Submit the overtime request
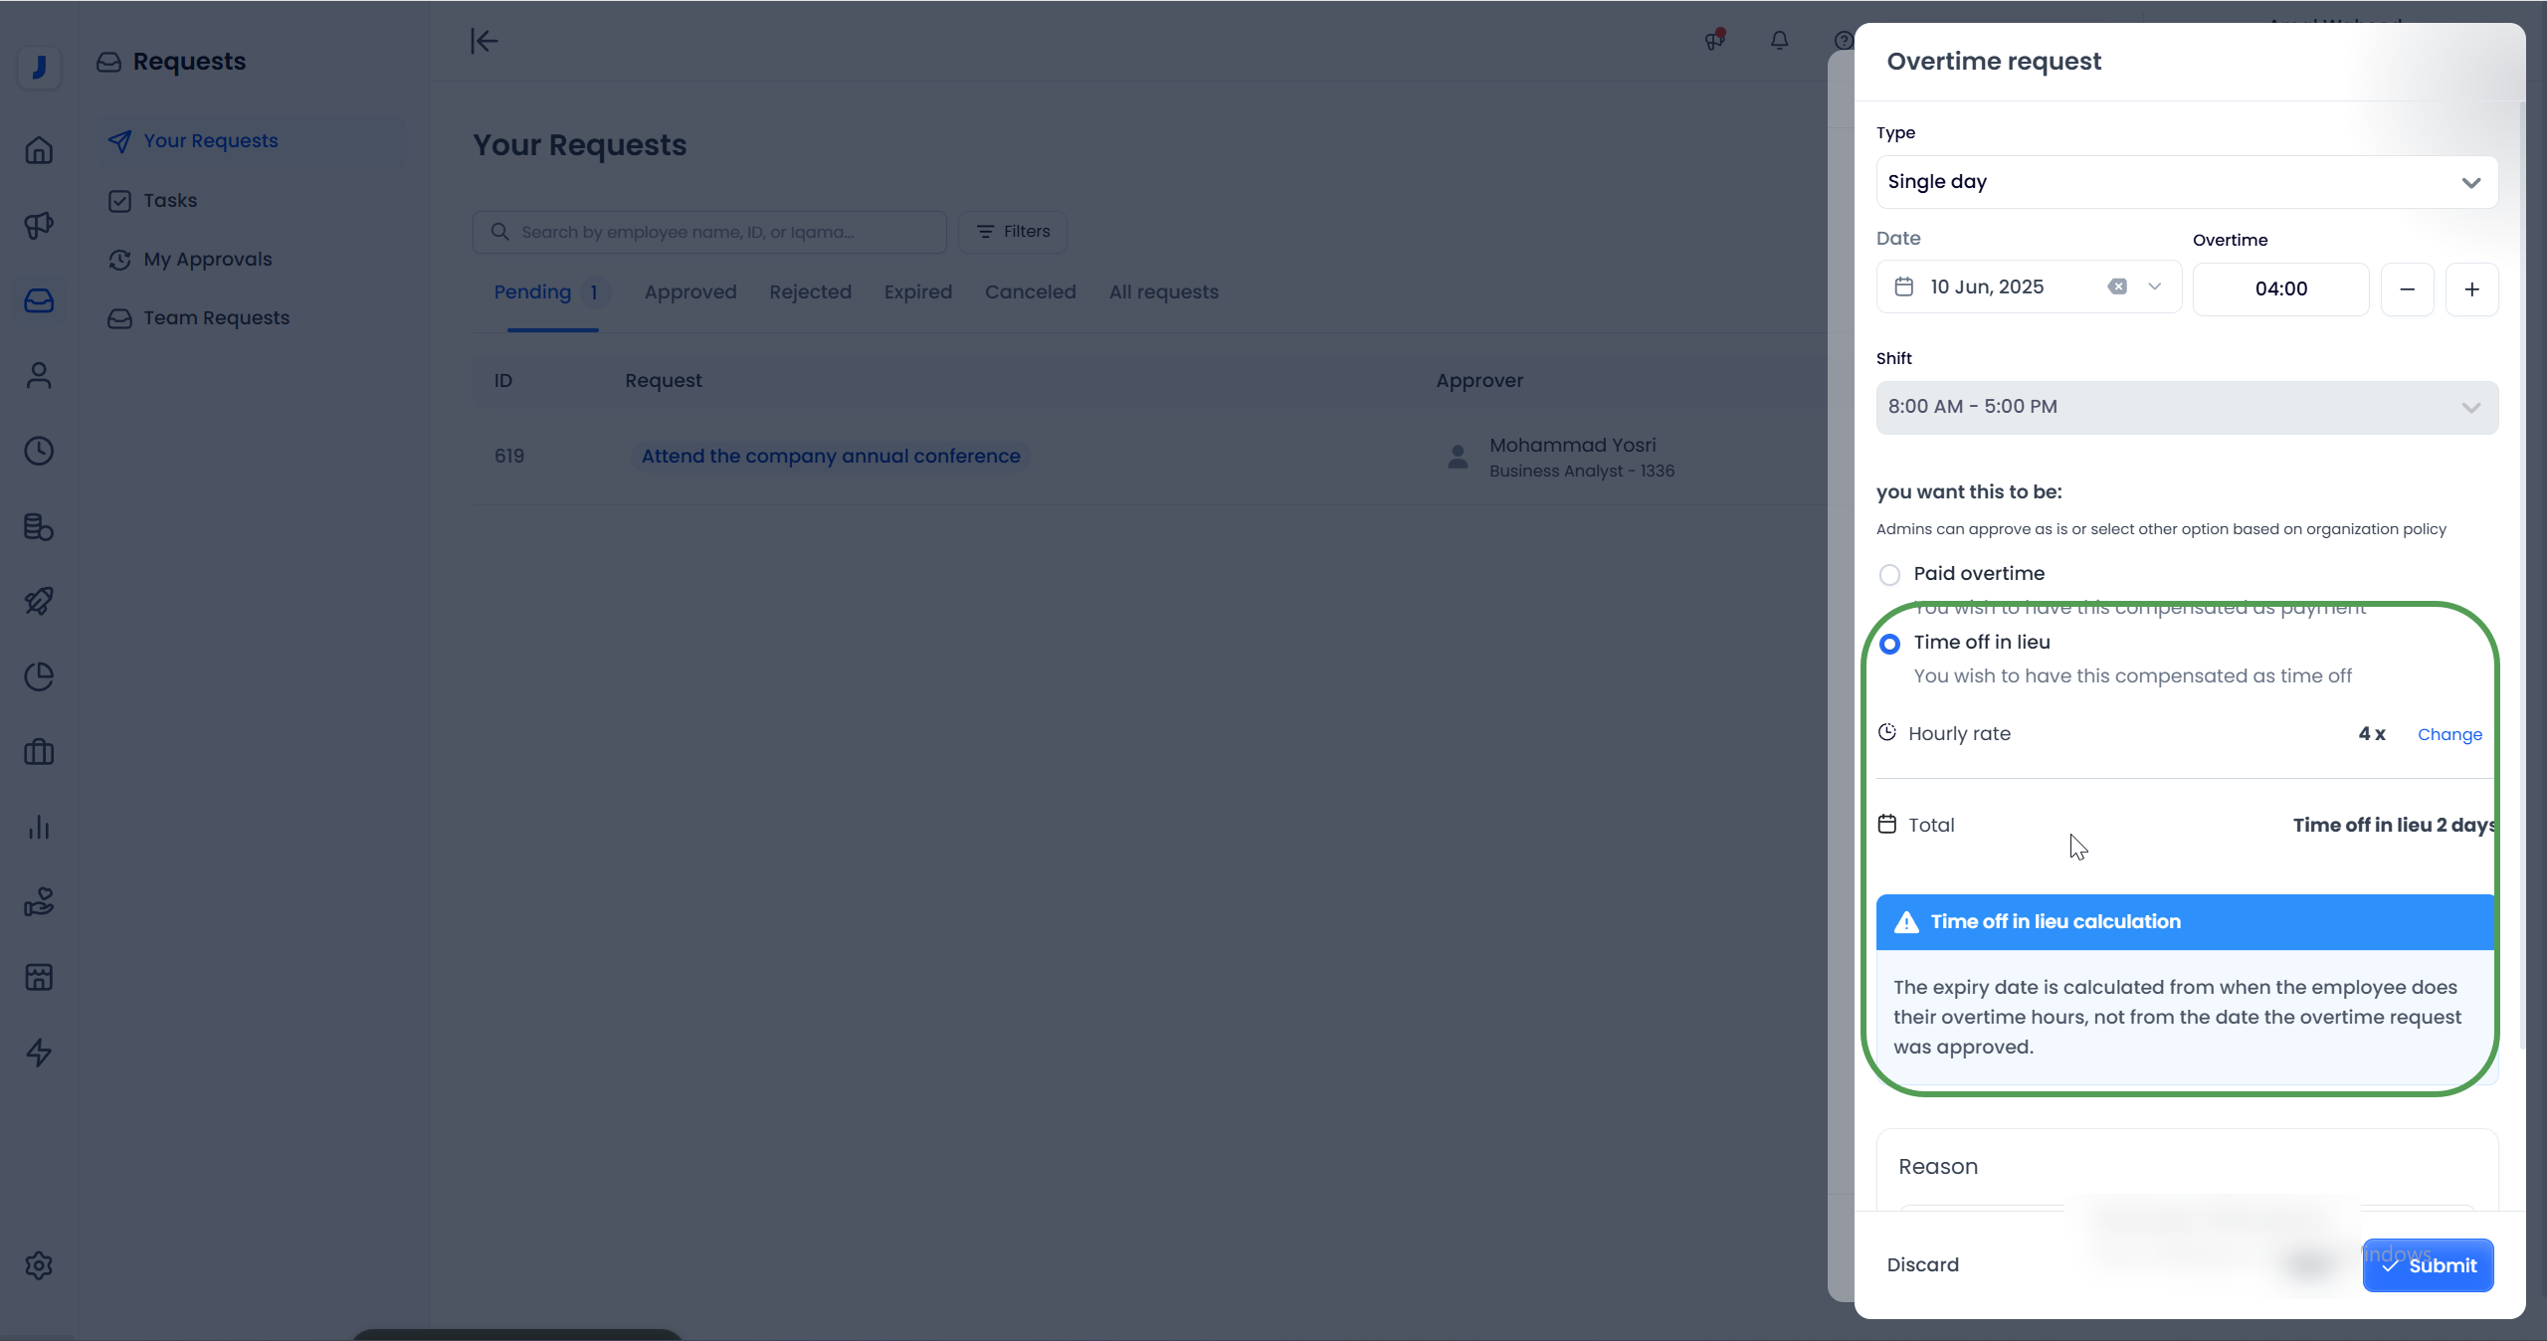The width and height of the screenshot is (2547, 1341). pos(2427,1265)
